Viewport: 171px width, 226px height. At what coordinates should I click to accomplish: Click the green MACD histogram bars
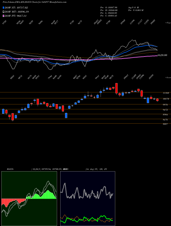pyautogui.click(x=42, y=194)
